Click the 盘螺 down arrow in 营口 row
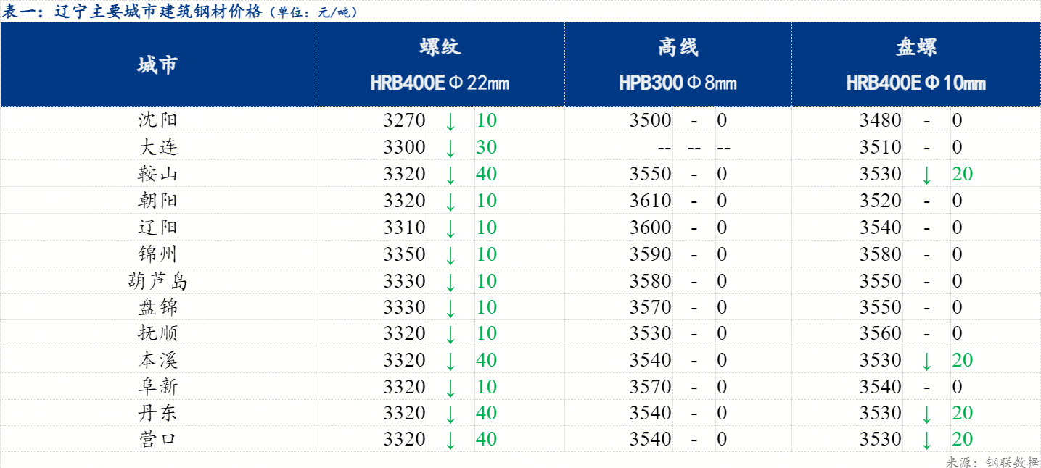 926,440
